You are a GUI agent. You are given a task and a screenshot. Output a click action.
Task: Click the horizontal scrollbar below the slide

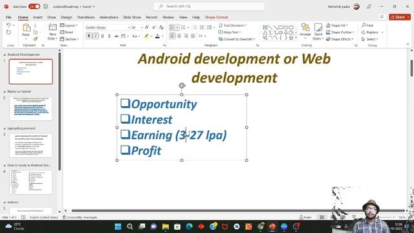click(237, 210)
